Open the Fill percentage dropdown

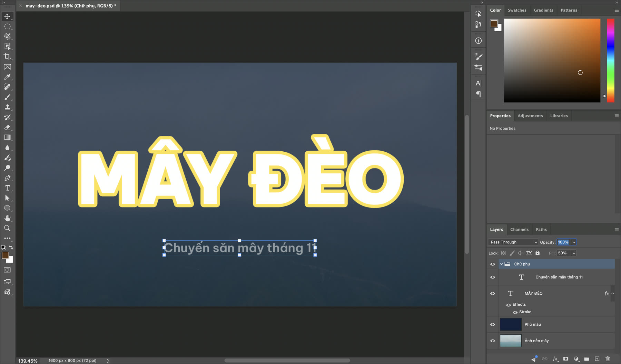click(x=574, y=253)
